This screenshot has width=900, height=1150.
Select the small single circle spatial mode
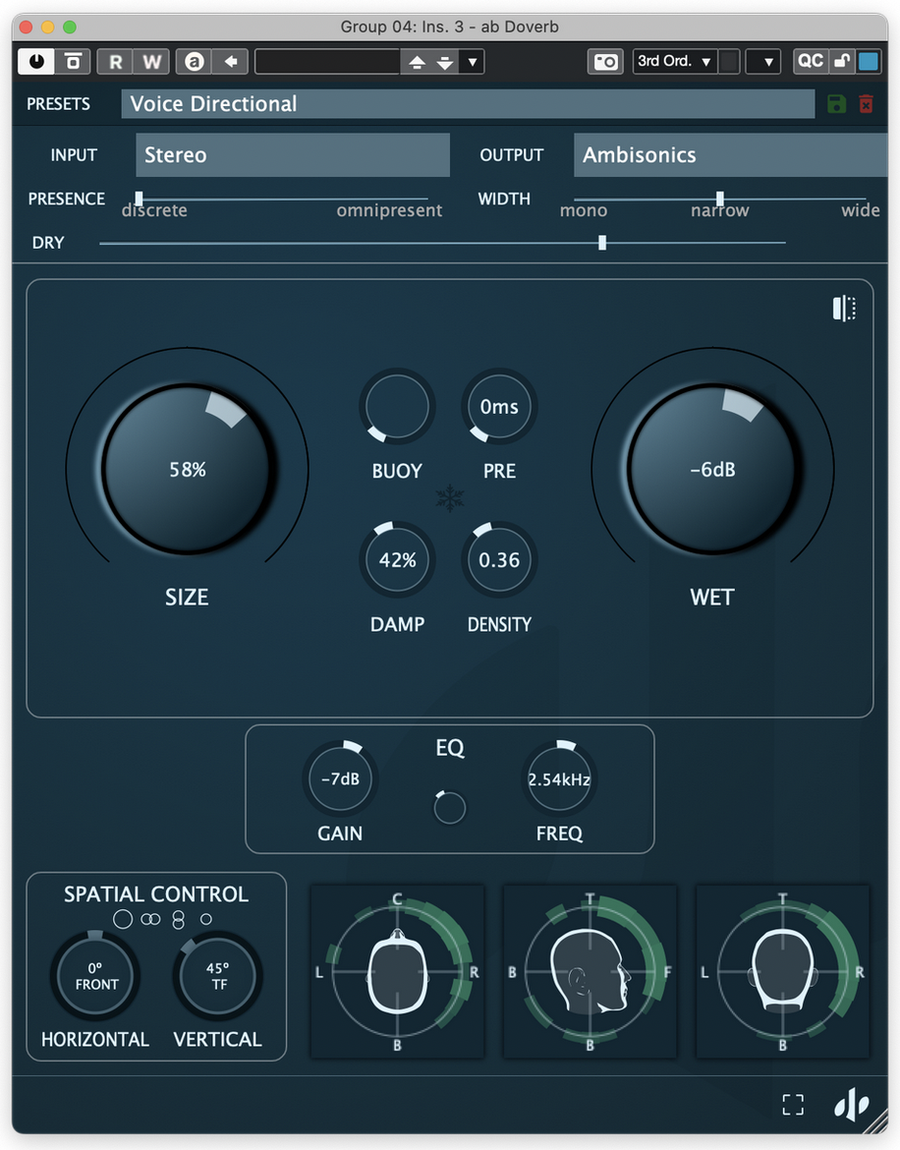(x=206, y=919)
